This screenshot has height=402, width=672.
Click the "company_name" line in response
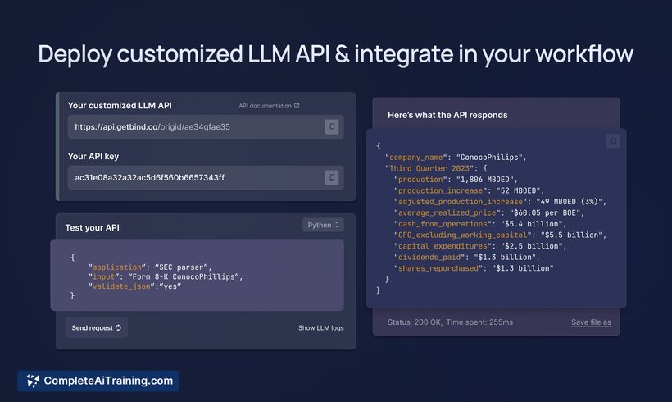point(456,157)
